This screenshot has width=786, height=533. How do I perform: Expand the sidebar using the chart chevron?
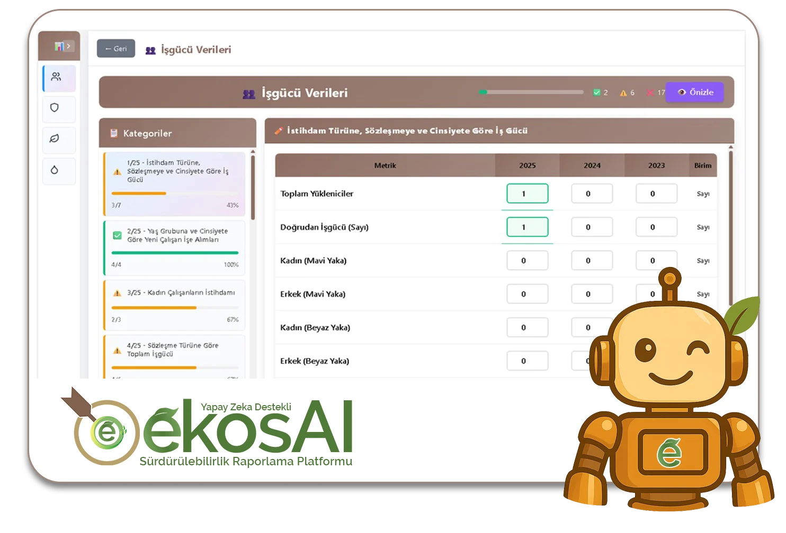62,47
